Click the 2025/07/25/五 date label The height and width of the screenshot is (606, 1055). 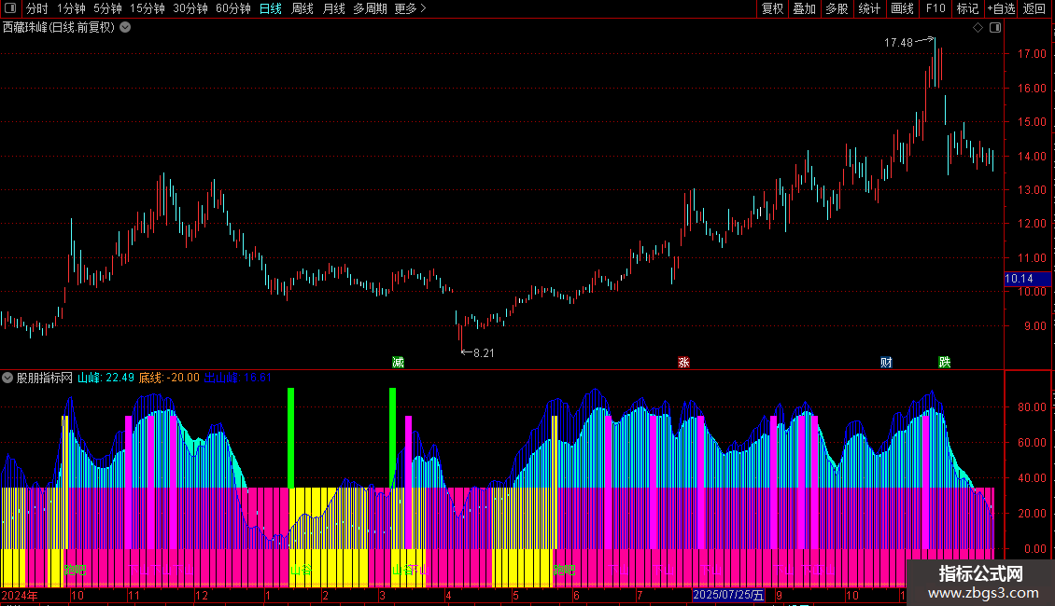click(x=728, y=595)
